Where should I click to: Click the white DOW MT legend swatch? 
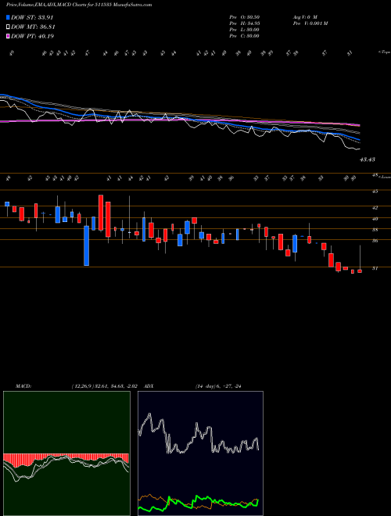(x=8, y=27)
